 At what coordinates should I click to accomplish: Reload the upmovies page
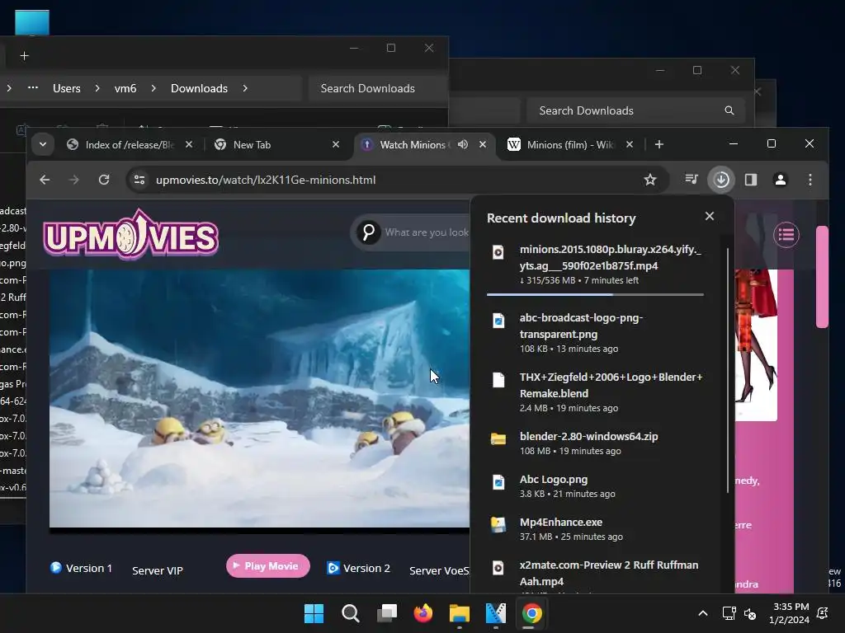pos(104,180)
